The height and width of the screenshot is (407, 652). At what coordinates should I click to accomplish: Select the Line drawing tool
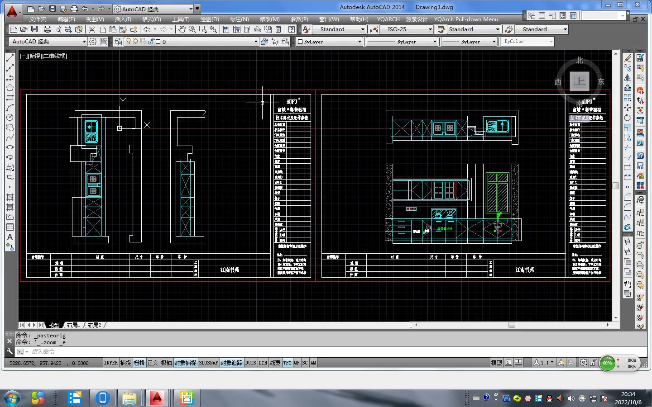pyautogui.click(x=10, y=58)
